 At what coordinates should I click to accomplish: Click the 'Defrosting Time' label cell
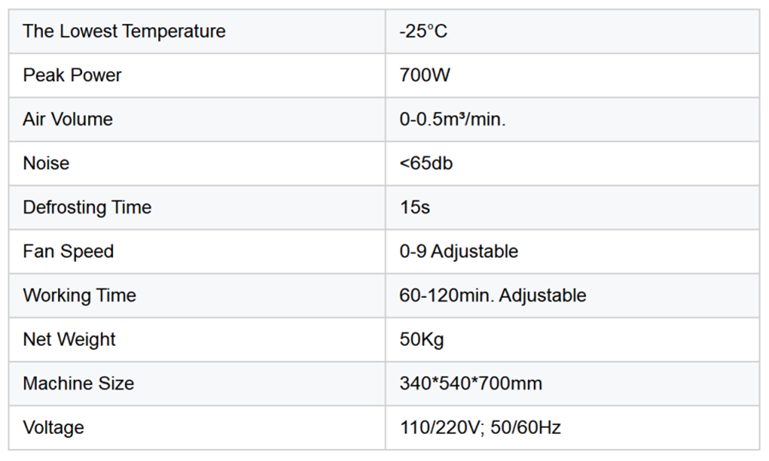tap(87, 207)
